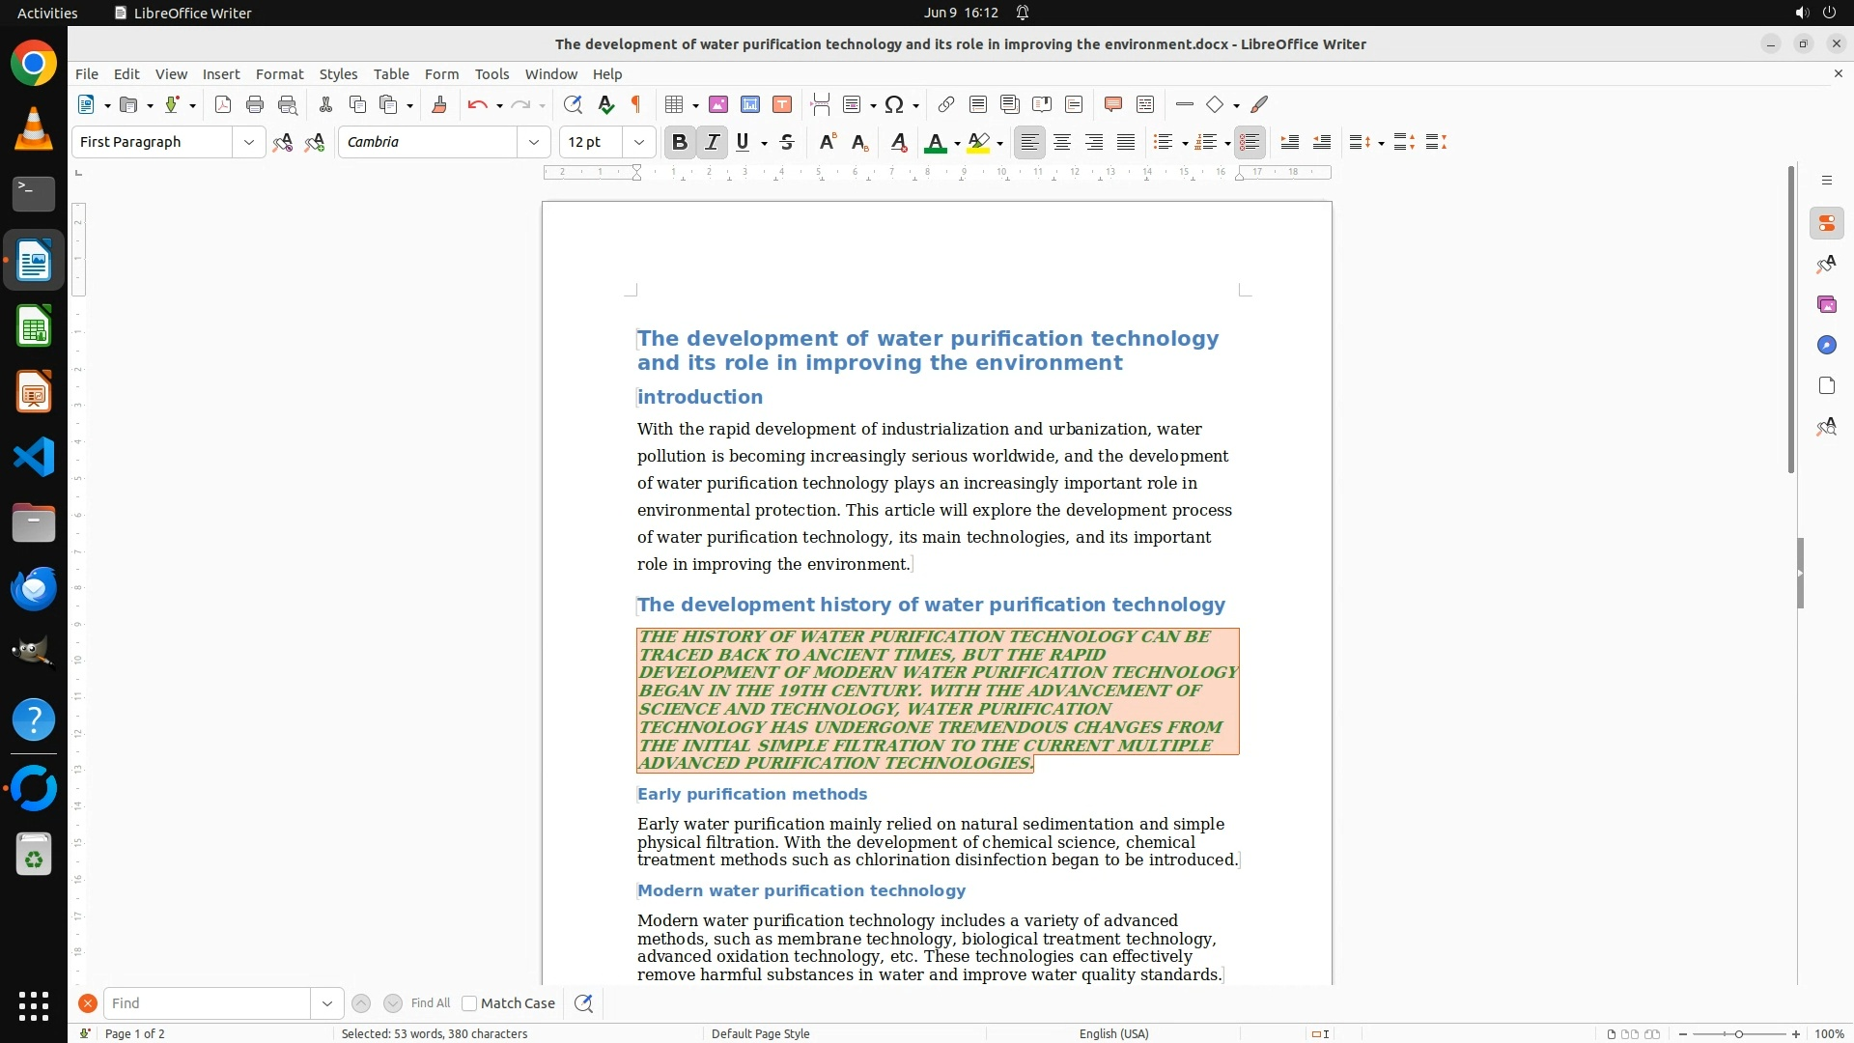The image size is (1854, 1043).
Task: Toggle Bold formatting off
Action: [x=679, y=142]
